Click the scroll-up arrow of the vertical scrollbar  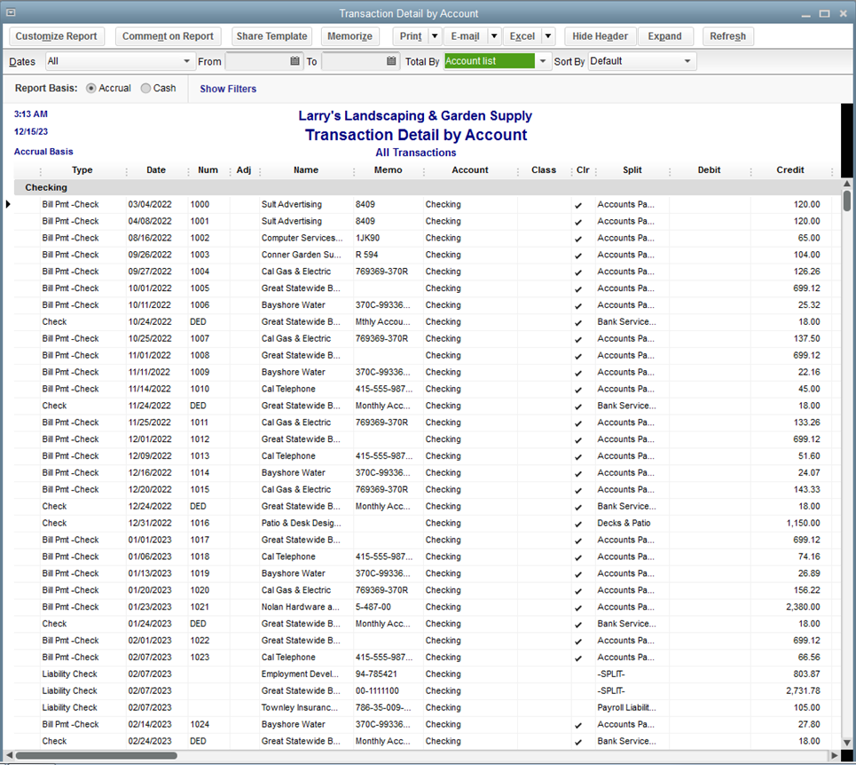point(847,184)
